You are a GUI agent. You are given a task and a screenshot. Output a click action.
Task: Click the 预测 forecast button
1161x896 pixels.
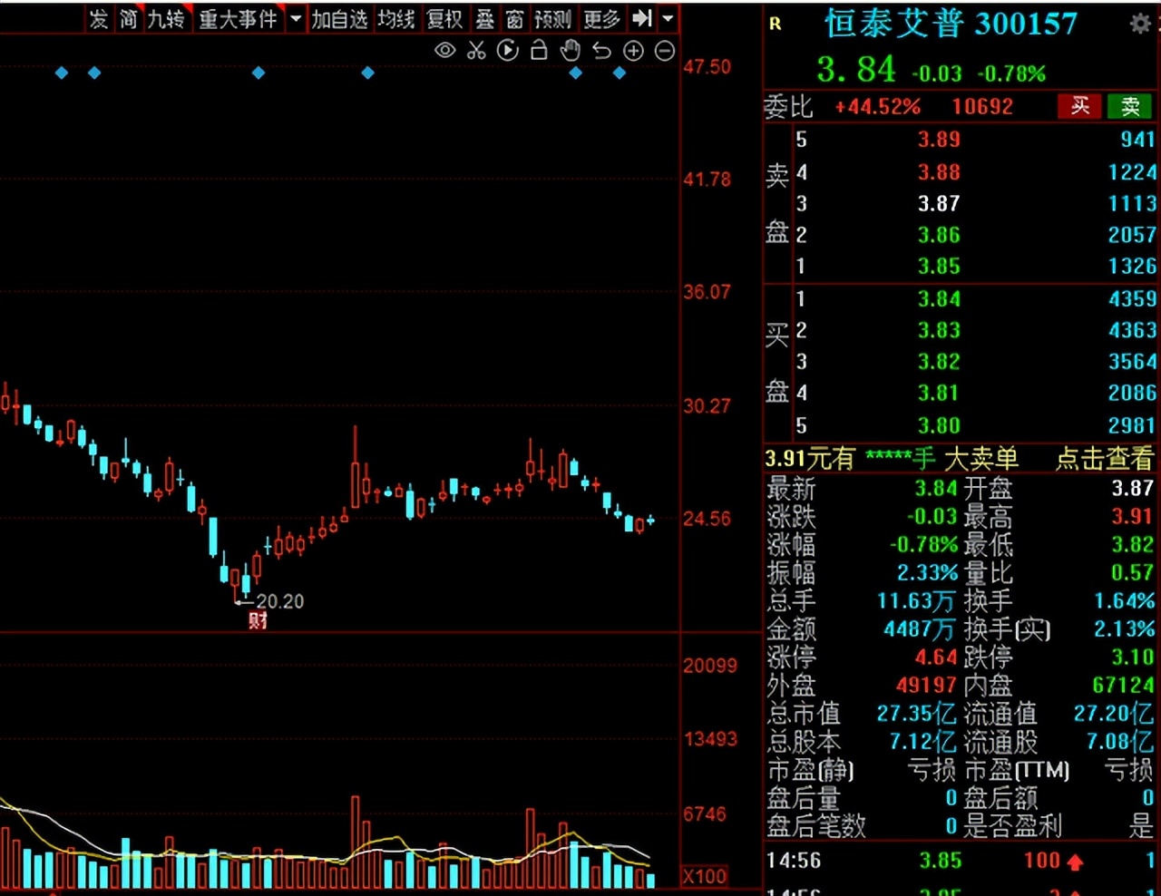pos(552,18)
